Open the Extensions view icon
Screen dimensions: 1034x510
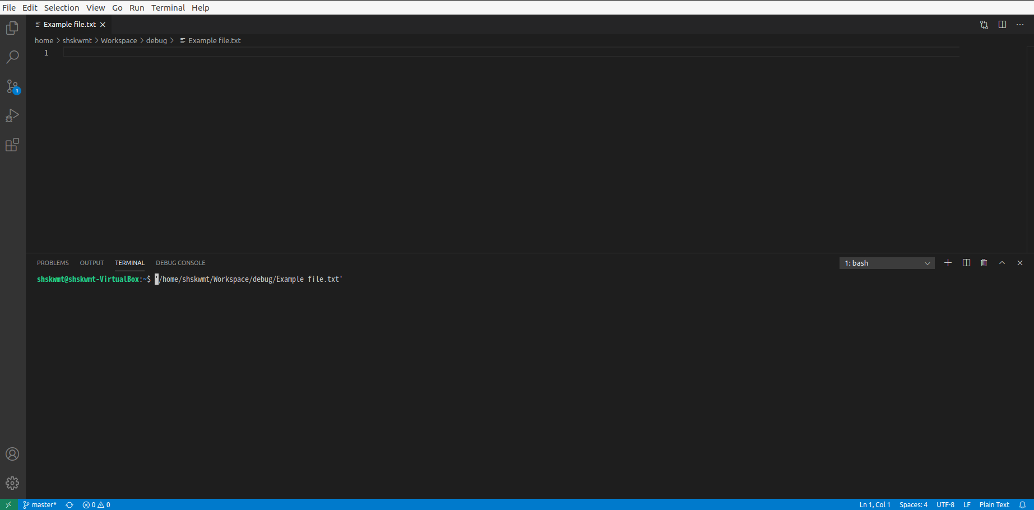(12, 145)
